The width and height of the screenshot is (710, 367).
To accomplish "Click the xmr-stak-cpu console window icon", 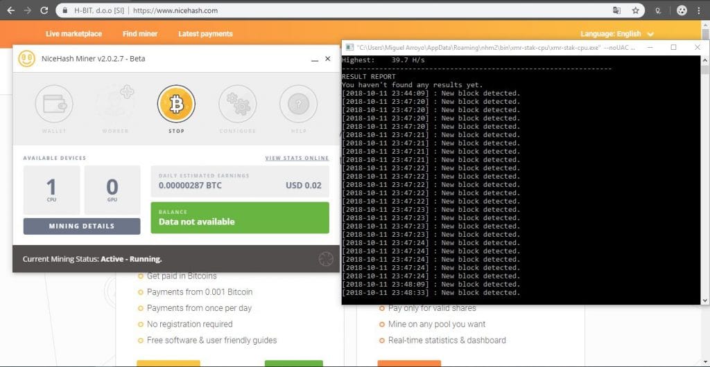I will pyautogui.click(x=349, y=48).
